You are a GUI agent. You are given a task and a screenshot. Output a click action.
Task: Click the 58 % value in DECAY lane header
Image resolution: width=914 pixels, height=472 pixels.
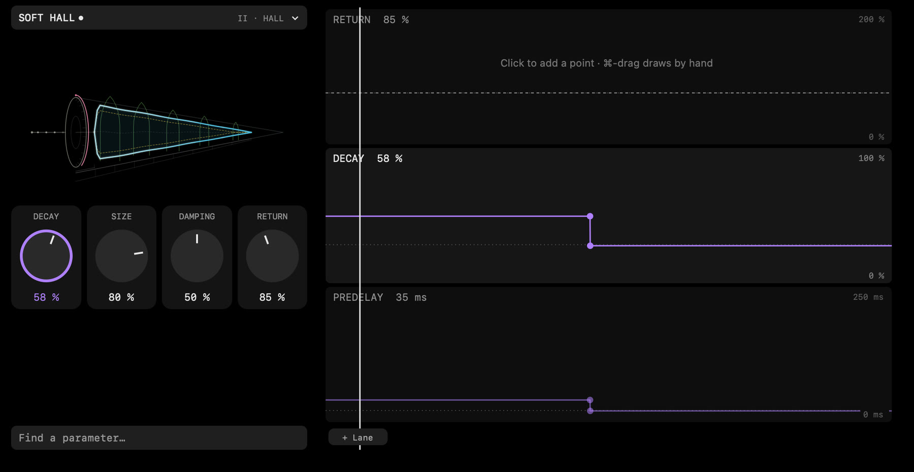[389, 159]
